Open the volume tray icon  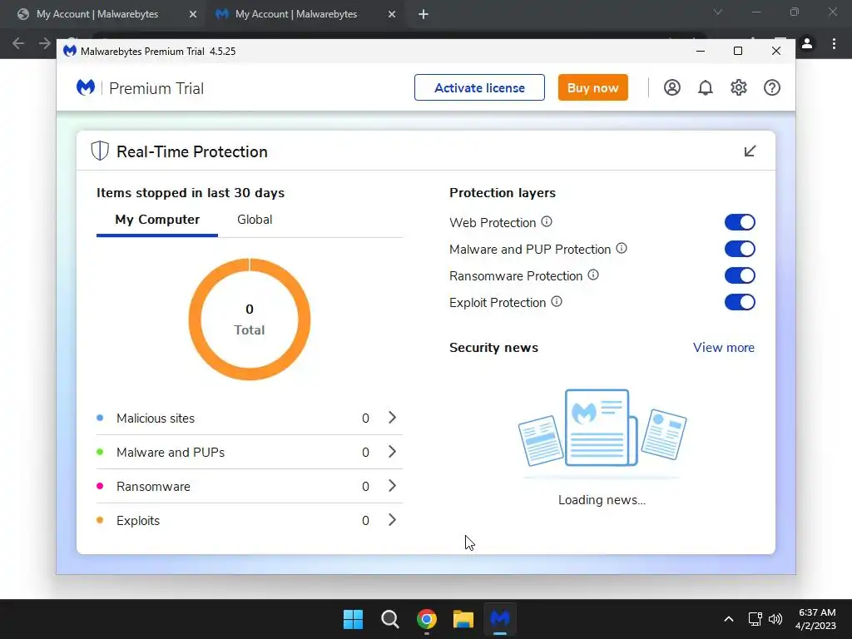tap(775, 619)
